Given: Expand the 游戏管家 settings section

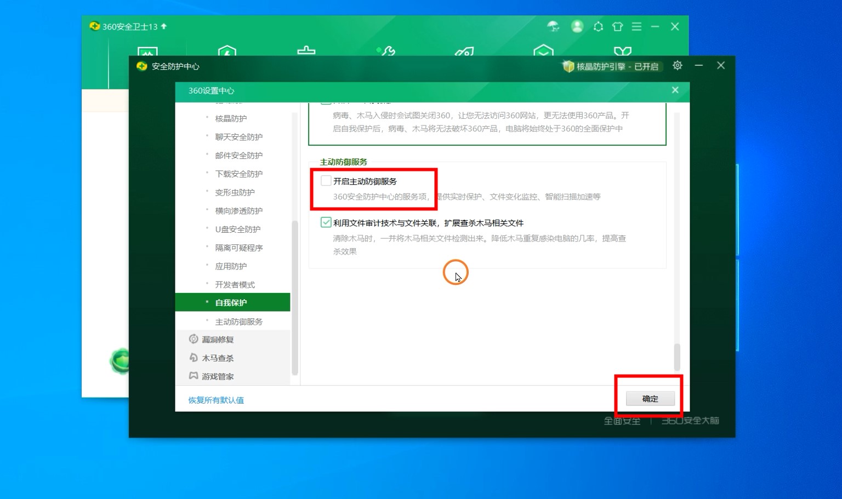Looking at the screenshot, I should [218, 377].
